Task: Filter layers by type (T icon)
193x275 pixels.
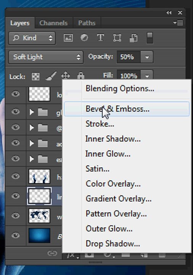Action: [x=101, y=38]
